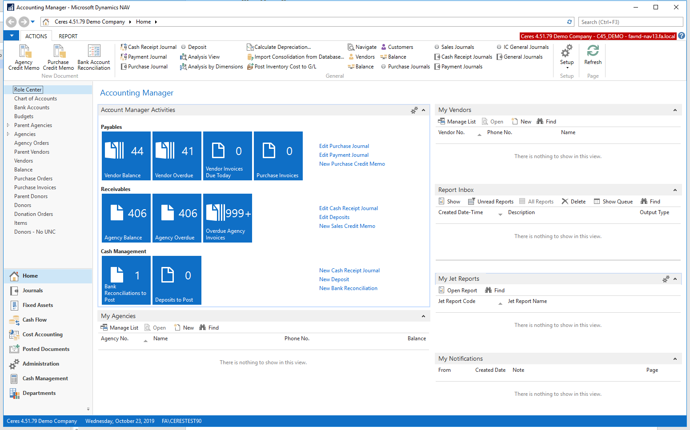
Task: Select Chart of Accounts in sidebar
Action: pos(36,99)
